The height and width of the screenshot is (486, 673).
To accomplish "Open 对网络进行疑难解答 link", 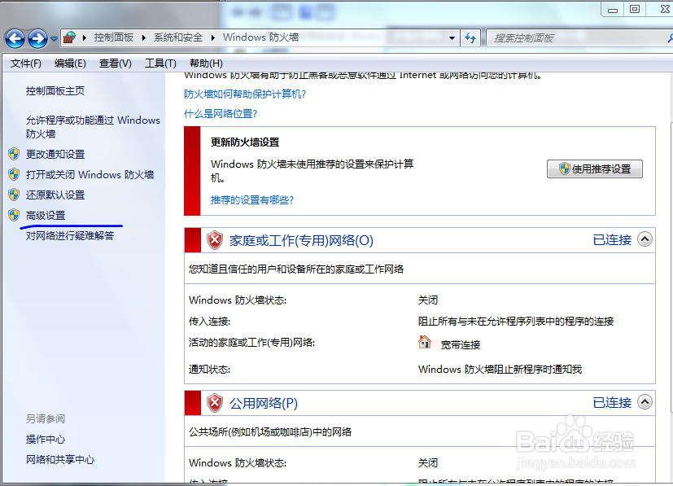I will 70,236.
